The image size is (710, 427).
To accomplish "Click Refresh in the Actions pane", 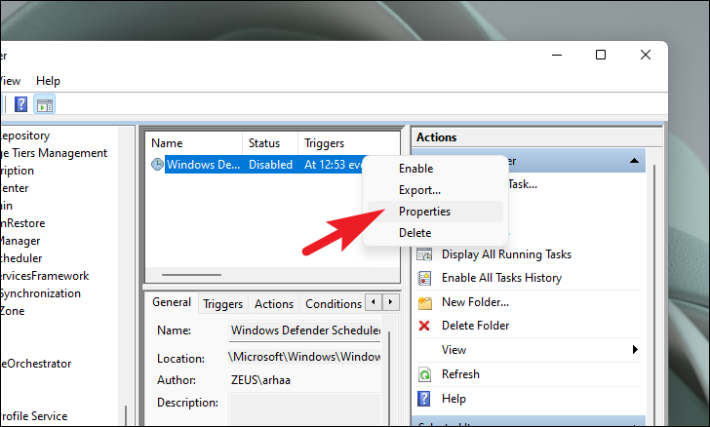I will tap(460, 374).
